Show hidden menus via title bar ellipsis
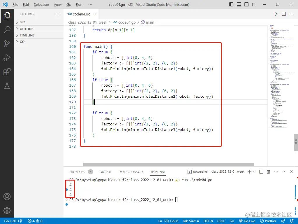 [90, 4]
